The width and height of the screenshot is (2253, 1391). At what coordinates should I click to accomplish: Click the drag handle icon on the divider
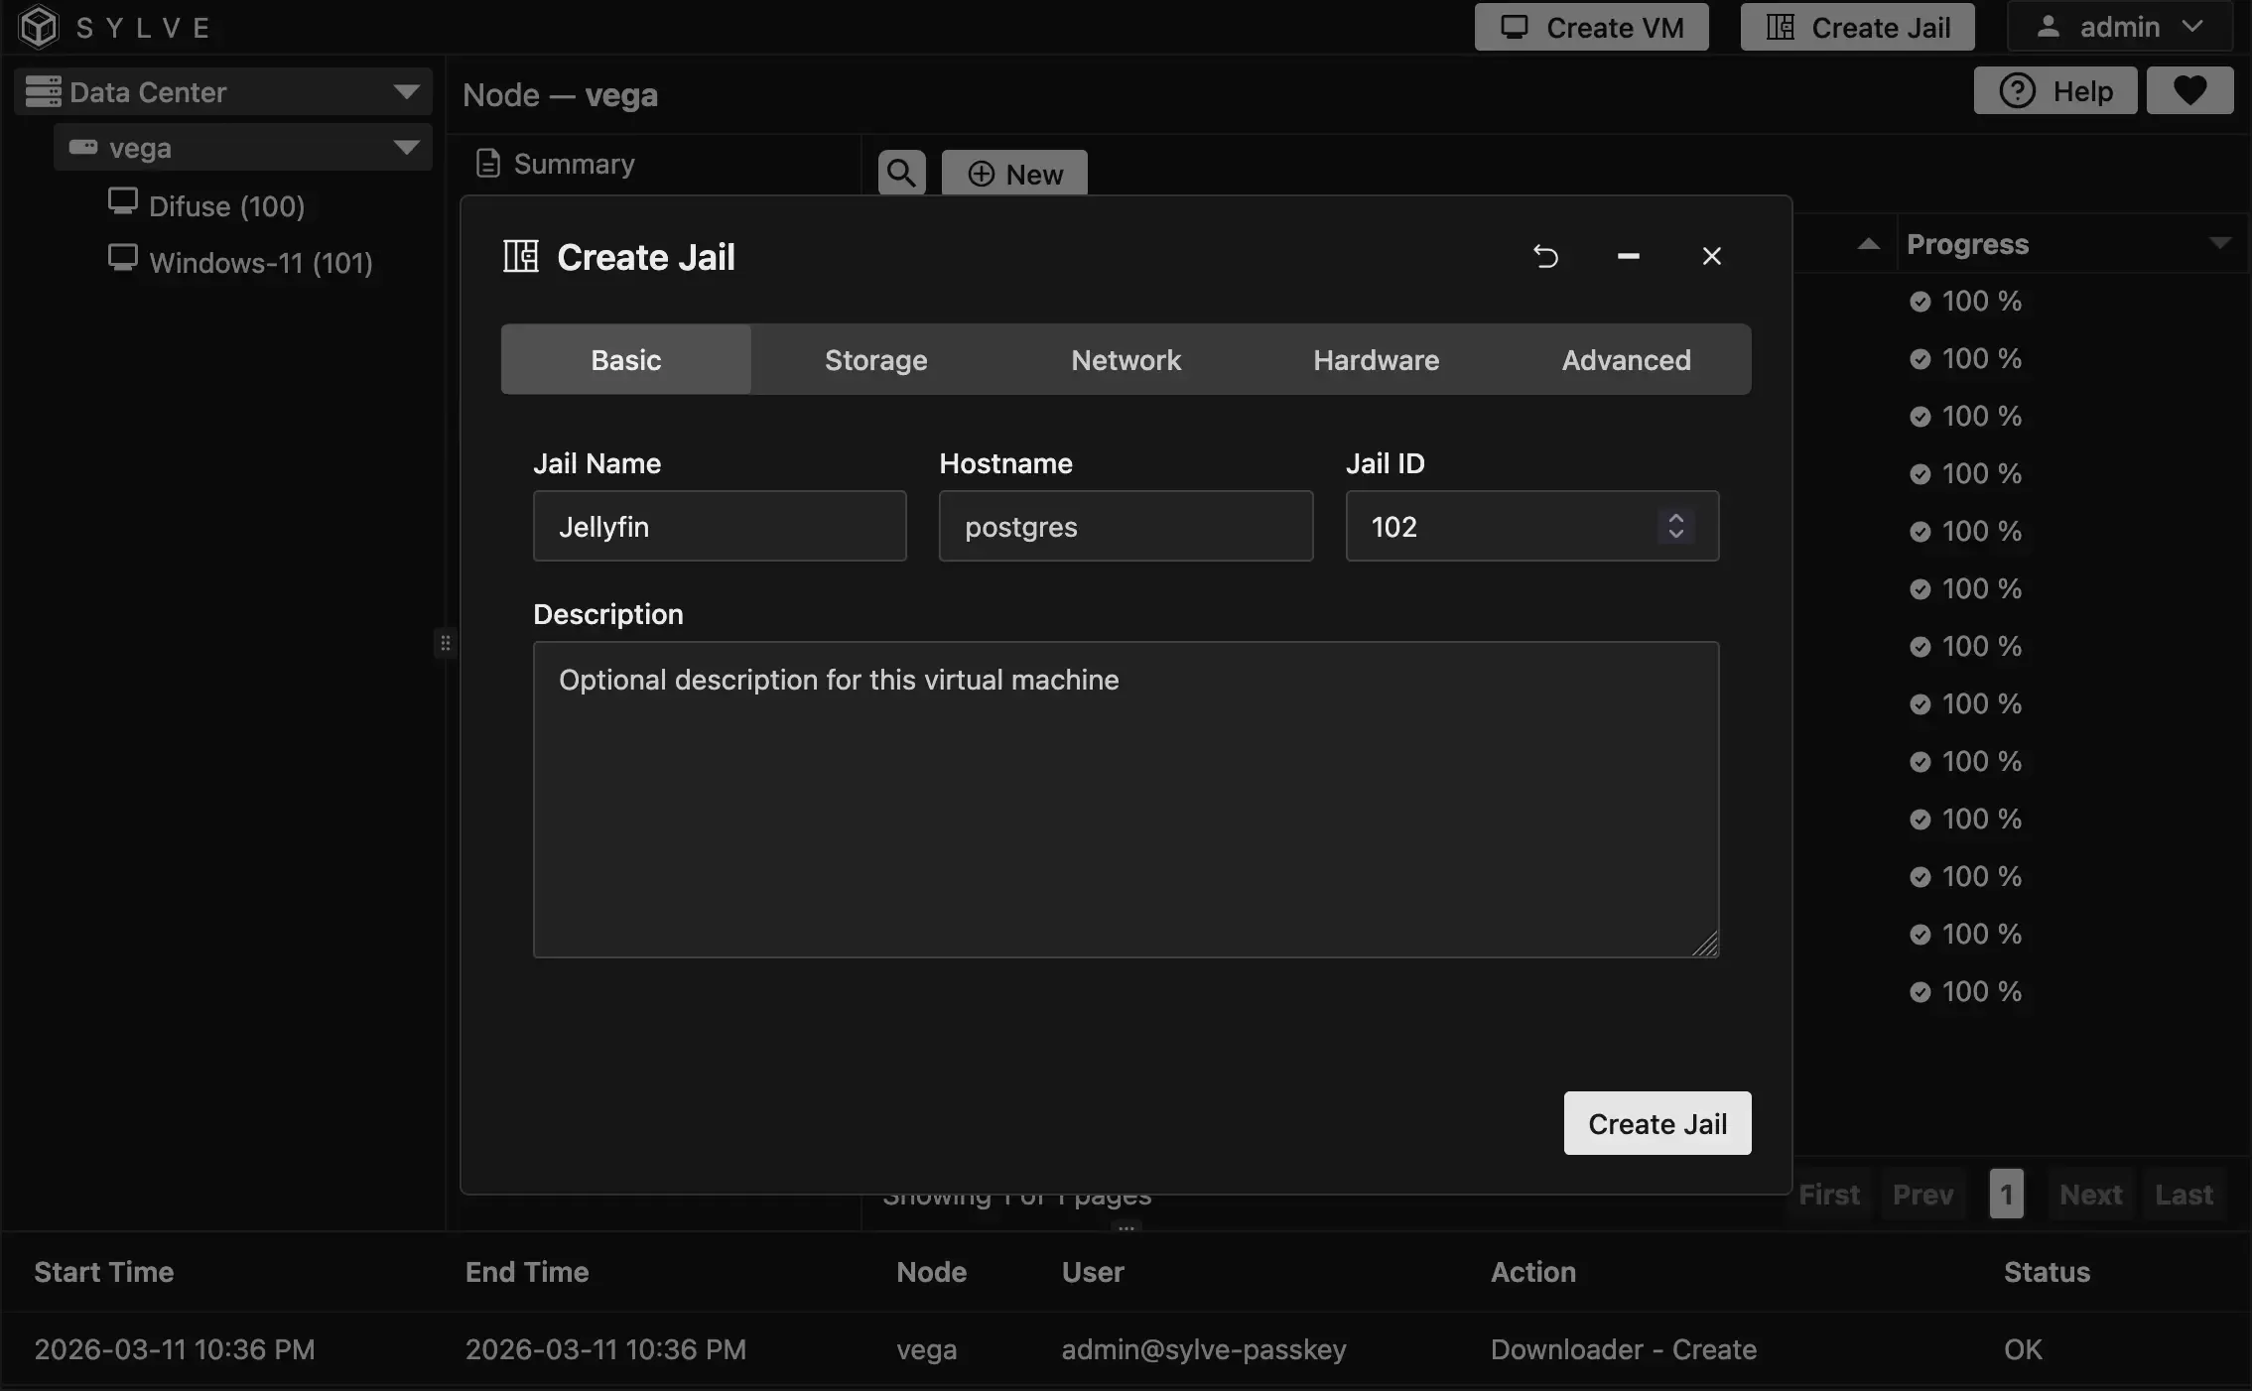(446, 643)
